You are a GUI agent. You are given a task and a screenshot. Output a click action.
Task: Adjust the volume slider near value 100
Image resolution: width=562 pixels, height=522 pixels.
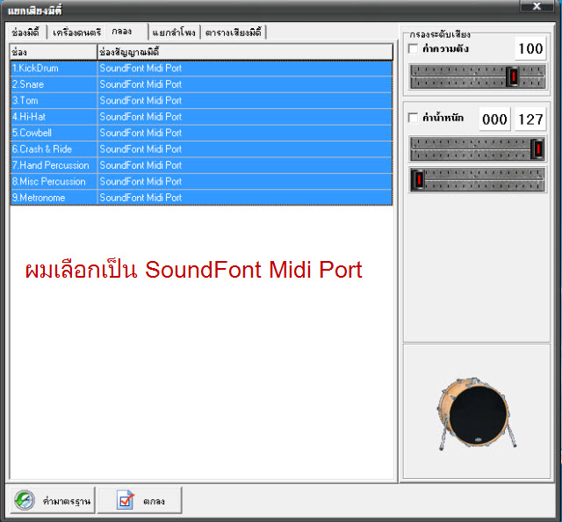(478, 76)
